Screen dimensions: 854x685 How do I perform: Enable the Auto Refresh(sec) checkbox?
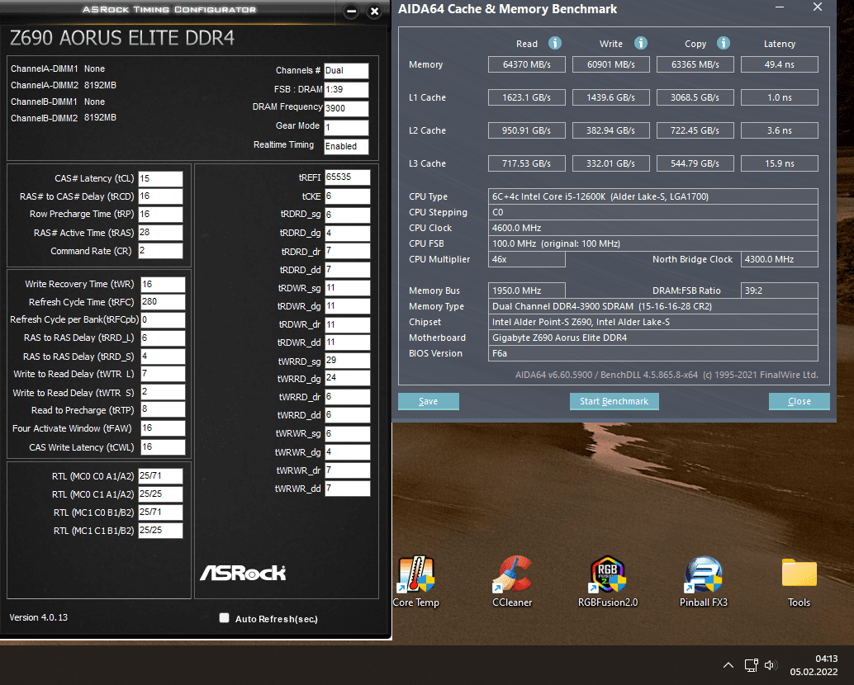(224, 617)
